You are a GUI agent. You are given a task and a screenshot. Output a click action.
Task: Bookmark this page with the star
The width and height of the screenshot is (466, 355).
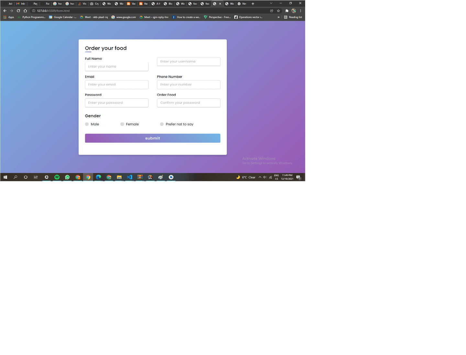tap(278, 11)
